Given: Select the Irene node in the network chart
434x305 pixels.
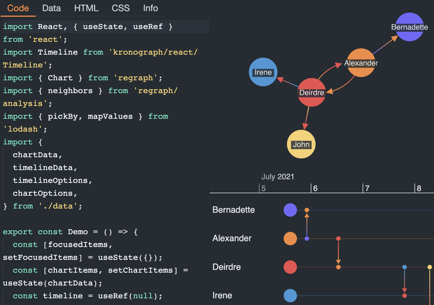Looking at the screenshot, I should tap(263, 72).
